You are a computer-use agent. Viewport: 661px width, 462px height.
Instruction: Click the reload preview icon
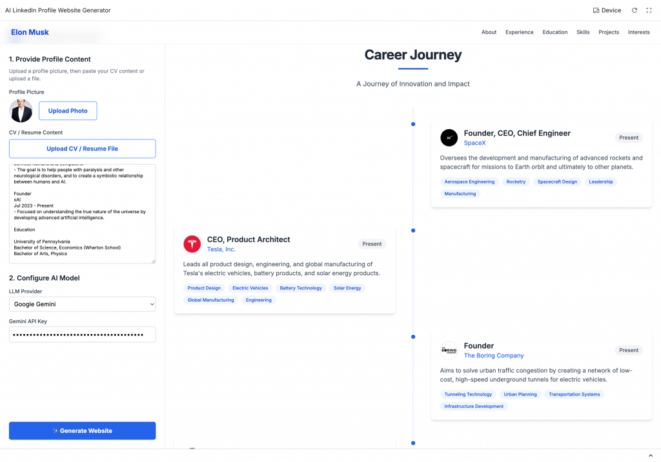(634, 10)
